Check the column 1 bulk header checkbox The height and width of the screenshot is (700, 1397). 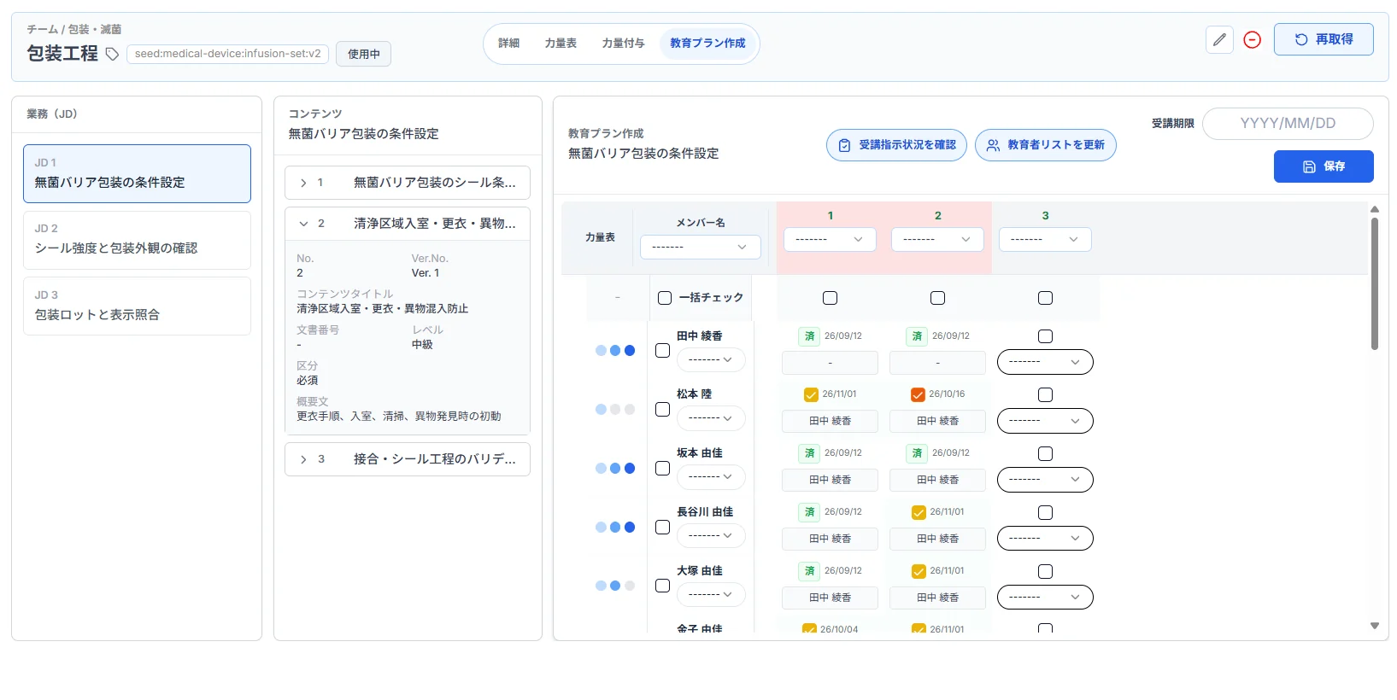click(x=830, y=298)
